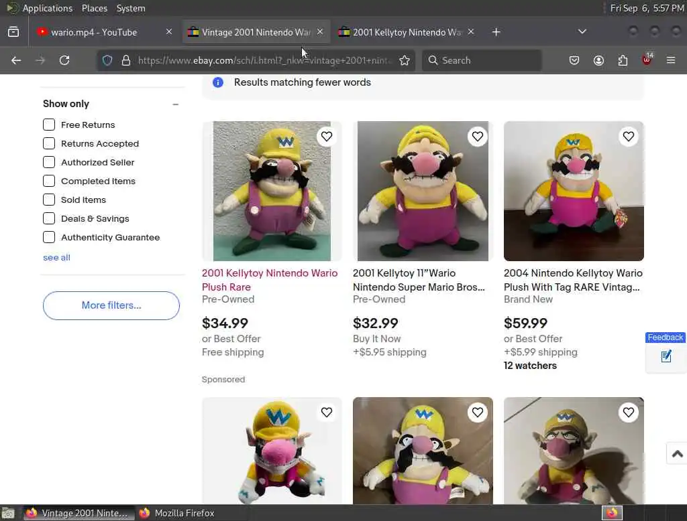Click the 12 watchers text
Viewport: 687px width, 521px height.
[530, 366]
